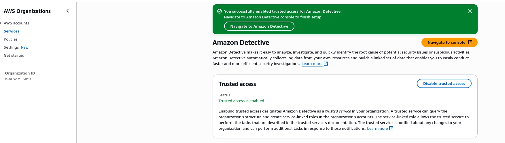Click the New badge next to Settings

[25, 47]
